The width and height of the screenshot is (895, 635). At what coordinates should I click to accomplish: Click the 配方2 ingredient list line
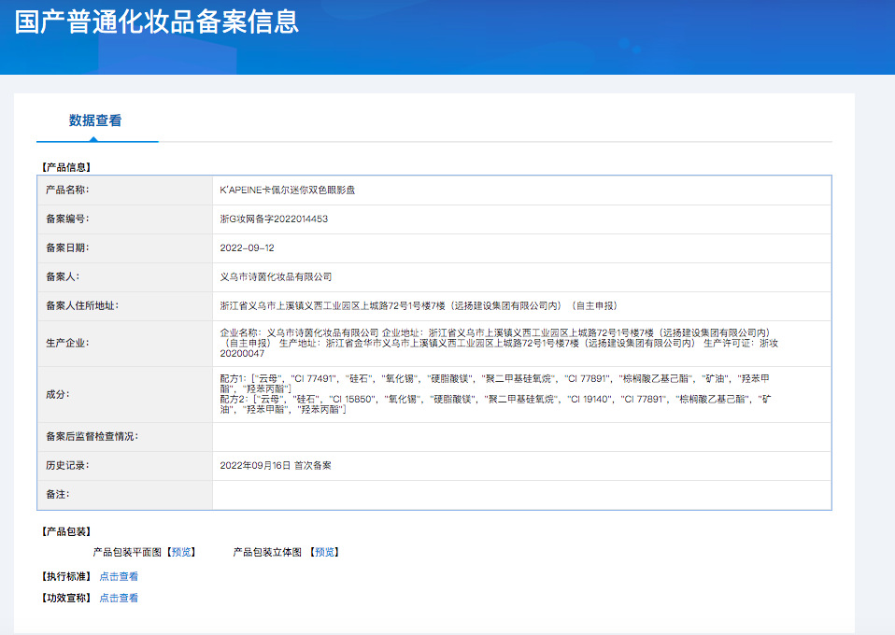click(495, 404)
